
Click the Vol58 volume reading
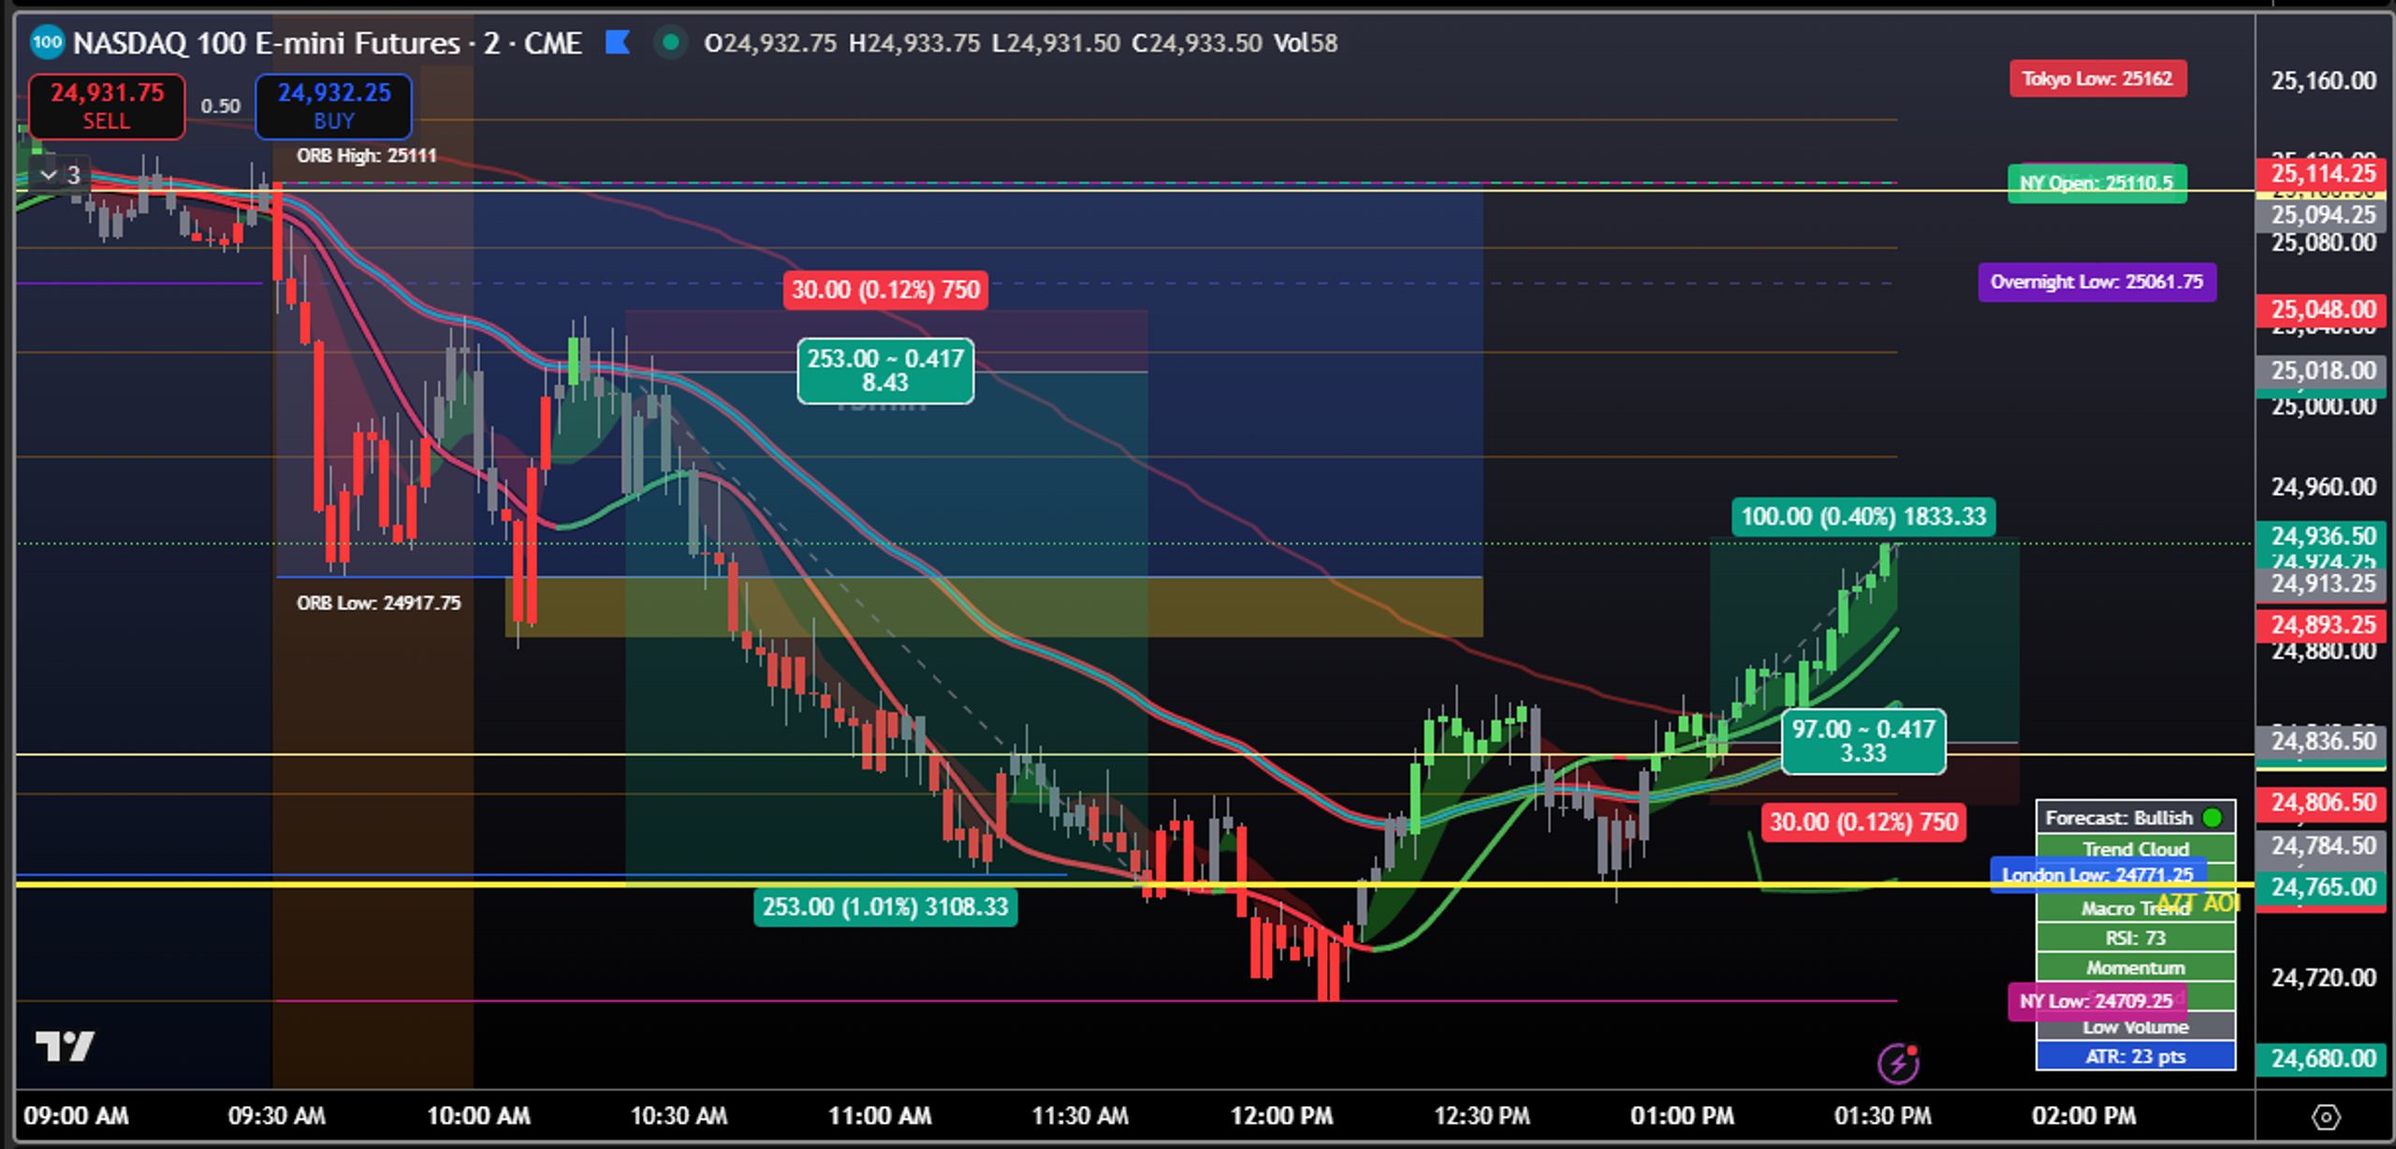tap(1306, 43)
